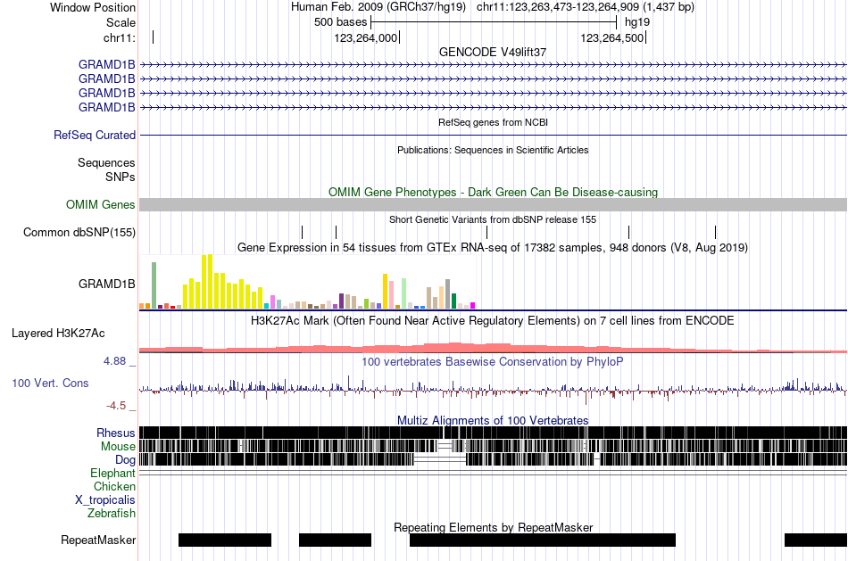This screenshot has height=561, width=848.
Task: Select the Mouse alignment label
Action: (118, 447)
